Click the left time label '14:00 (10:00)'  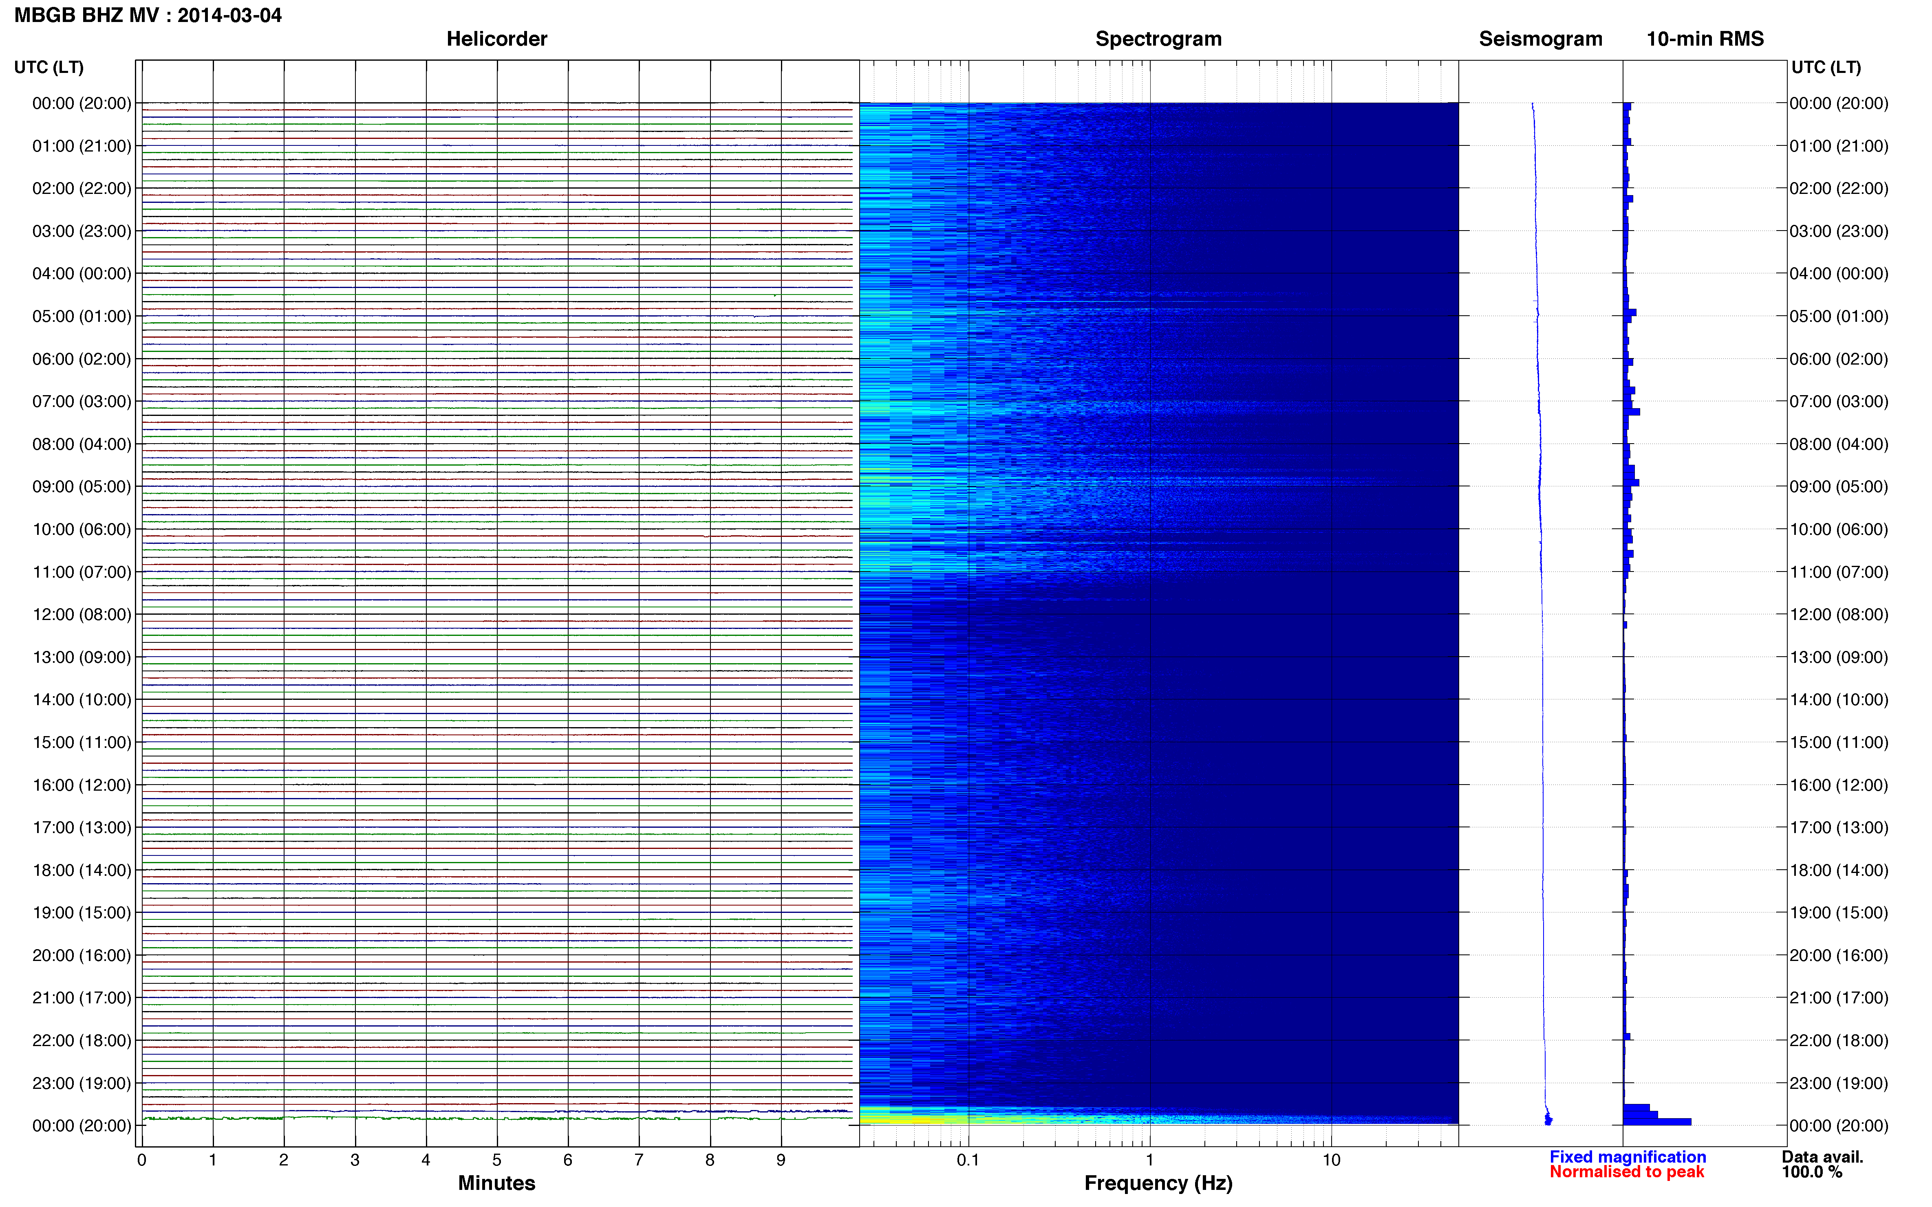pyautogui.click(x=82, y=699)
